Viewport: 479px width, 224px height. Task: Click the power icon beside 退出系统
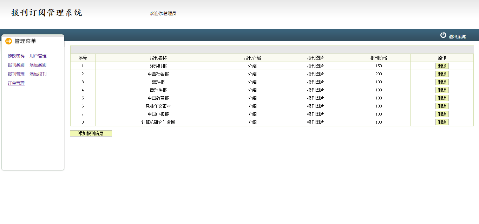[x=443, y=35]
